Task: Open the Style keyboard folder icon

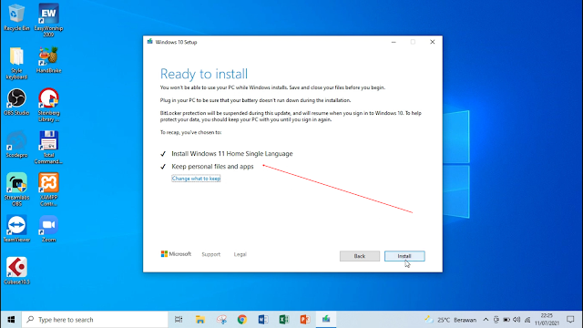Action: (x=16, y=63)
